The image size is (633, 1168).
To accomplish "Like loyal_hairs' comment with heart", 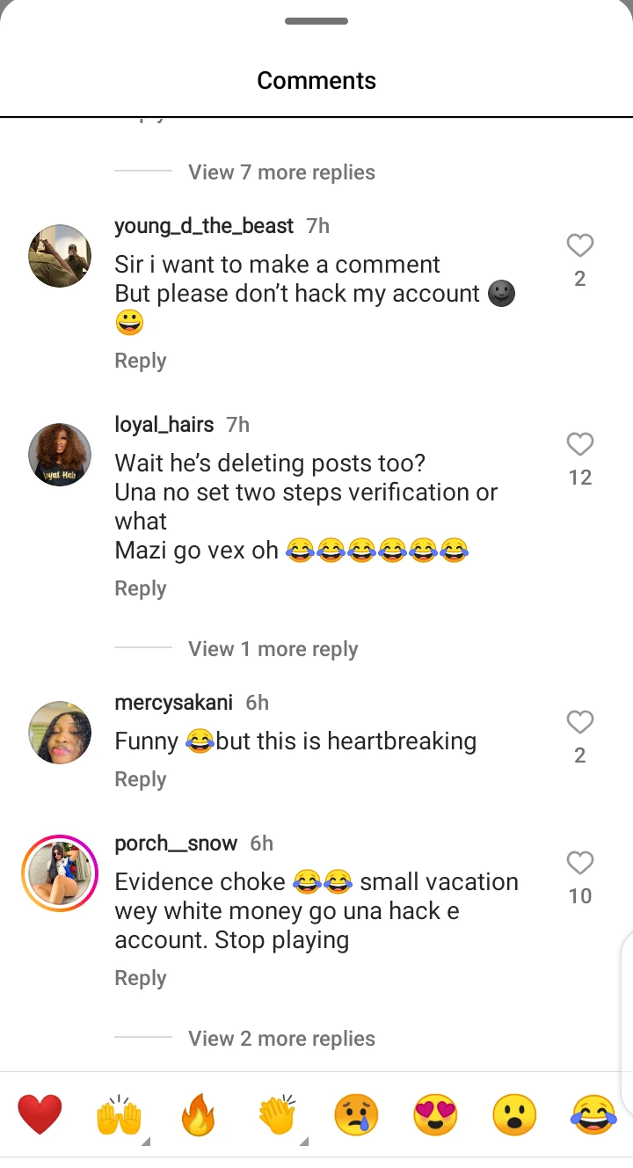I will click(580, 445).
